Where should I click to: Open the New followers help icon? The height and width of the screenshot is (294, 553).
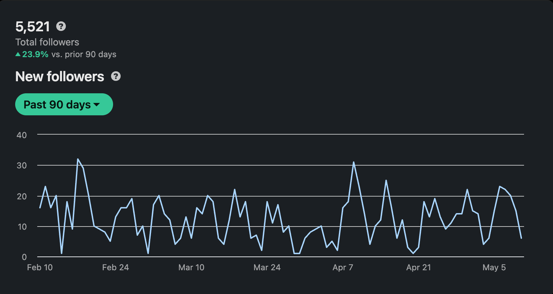tap(116, 76)
